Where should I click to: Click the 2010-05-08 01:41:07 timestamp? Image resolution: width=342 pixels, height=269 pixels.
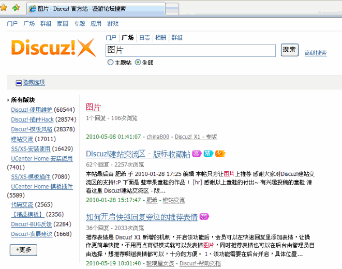pyautogui.click(x=113, y=137)
